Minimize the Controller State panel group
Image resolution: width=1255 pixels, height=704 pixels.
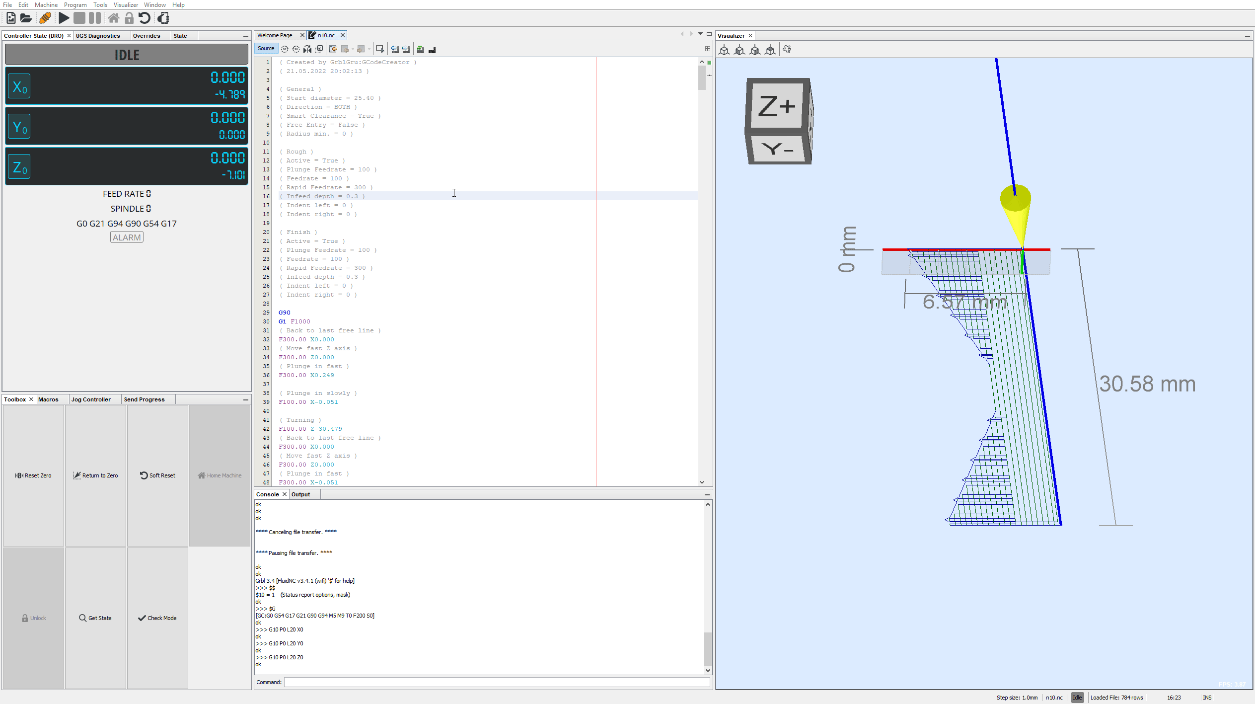click(x=246, y=36)
